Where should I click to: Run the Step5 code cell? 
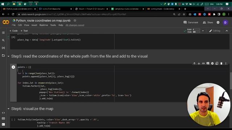coord(13,67)
